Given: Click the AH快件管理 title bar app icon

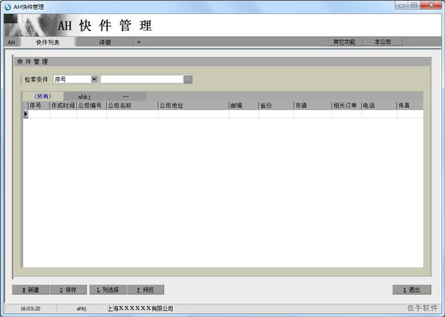Looking at the screenshot, I should [x=8, y=7].
